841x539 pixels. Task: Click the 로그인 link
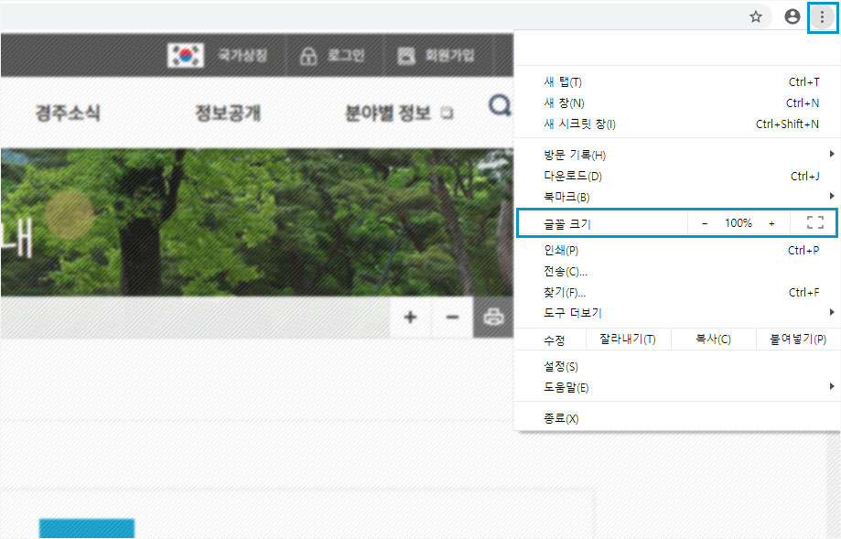[x=346, y=55]
